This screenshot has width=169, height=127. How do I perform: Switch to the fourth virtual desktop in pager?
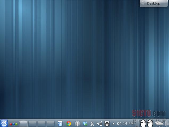pos(51,124)
